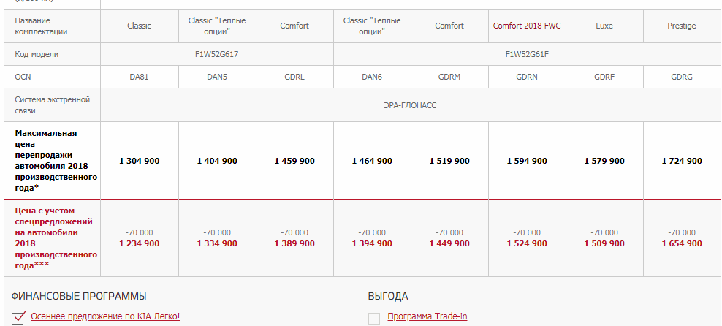Click the GDRG OCN code
Screen dimensions: 722x326
[x=681, y=76]
